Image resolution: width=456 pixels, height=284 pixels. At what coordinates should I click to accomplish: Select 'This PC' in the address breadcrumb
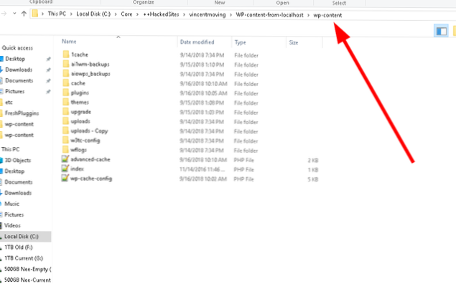tap(57, 14)
